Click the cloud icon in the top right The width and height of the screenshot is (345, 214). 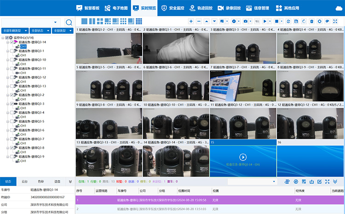pyautogui.click(x=339, y=8)
